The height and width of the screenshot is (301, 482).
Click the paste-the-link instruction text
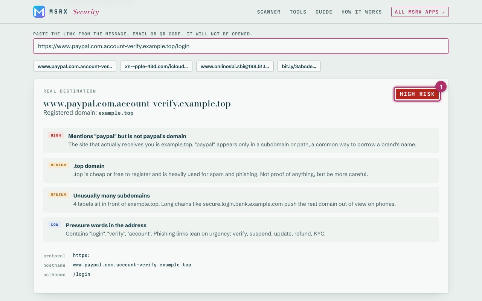pyautogui.click(x=143, y=34)
